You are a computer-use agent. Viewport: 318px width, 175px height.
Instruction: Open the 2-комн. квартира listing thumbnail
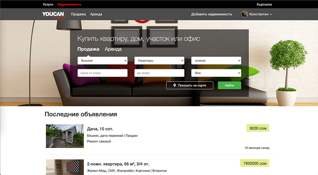[x=65, y=167]
